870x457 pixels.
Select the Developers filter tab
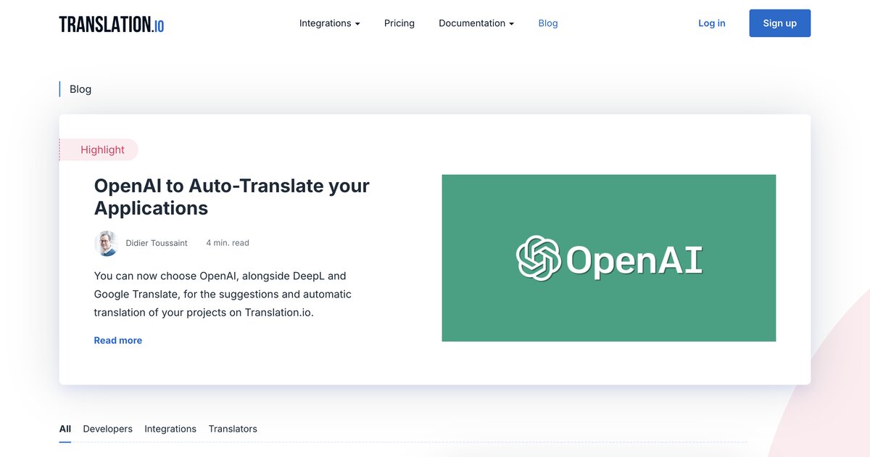(107, 429)
